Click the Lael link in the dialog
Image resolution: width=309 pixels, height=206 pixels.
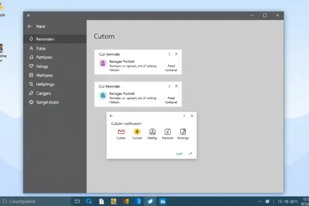pyautogui.click(x=179, y=154)
